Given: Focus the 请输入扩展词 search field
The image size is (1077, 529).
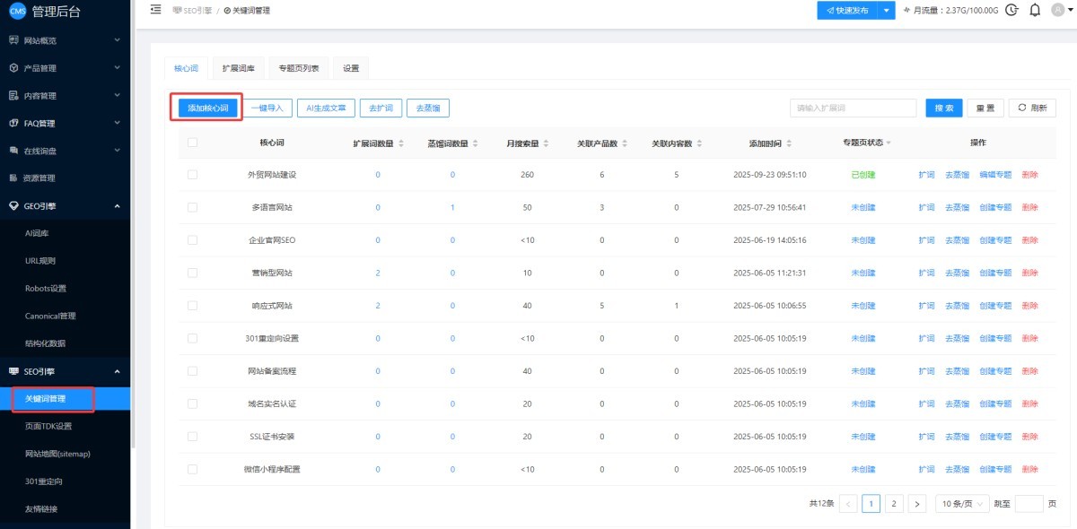Looking at the screenshot, I should point(853,108).
